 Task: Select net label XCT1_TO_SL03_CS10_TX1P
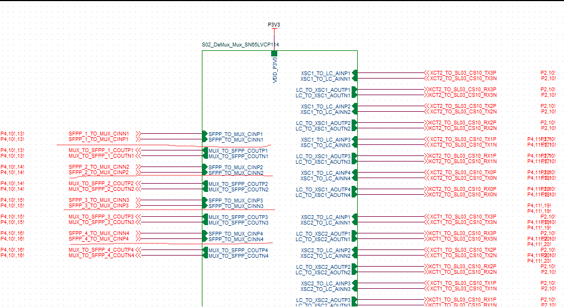pos(463,283)
